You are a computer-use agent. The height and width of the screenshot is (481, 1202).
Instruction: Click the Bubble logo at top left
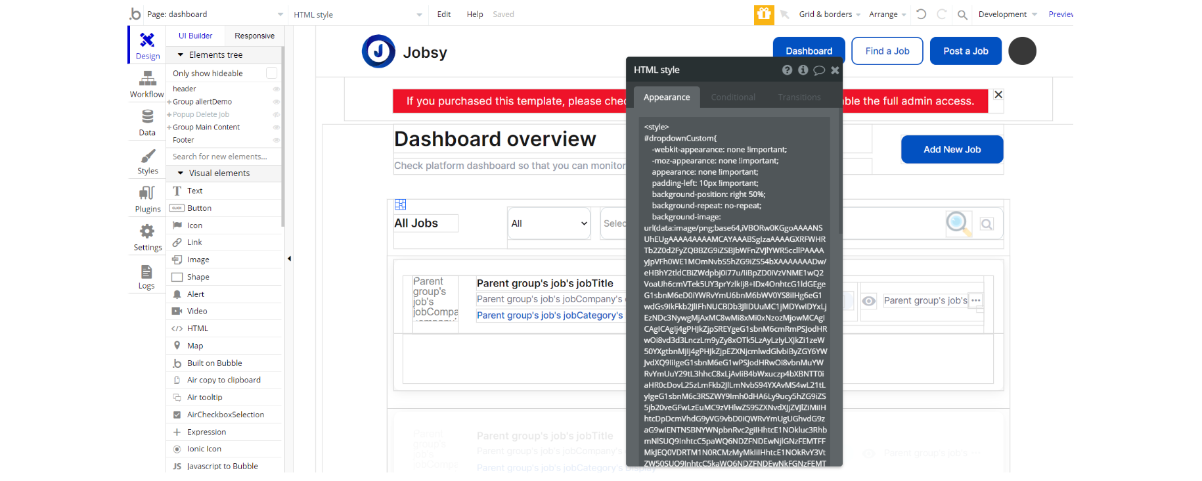[x=135, y=14]
